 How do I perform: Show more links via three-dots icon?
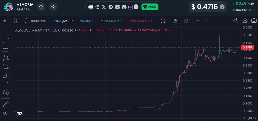pyautogui.click(x=136, y=7)
